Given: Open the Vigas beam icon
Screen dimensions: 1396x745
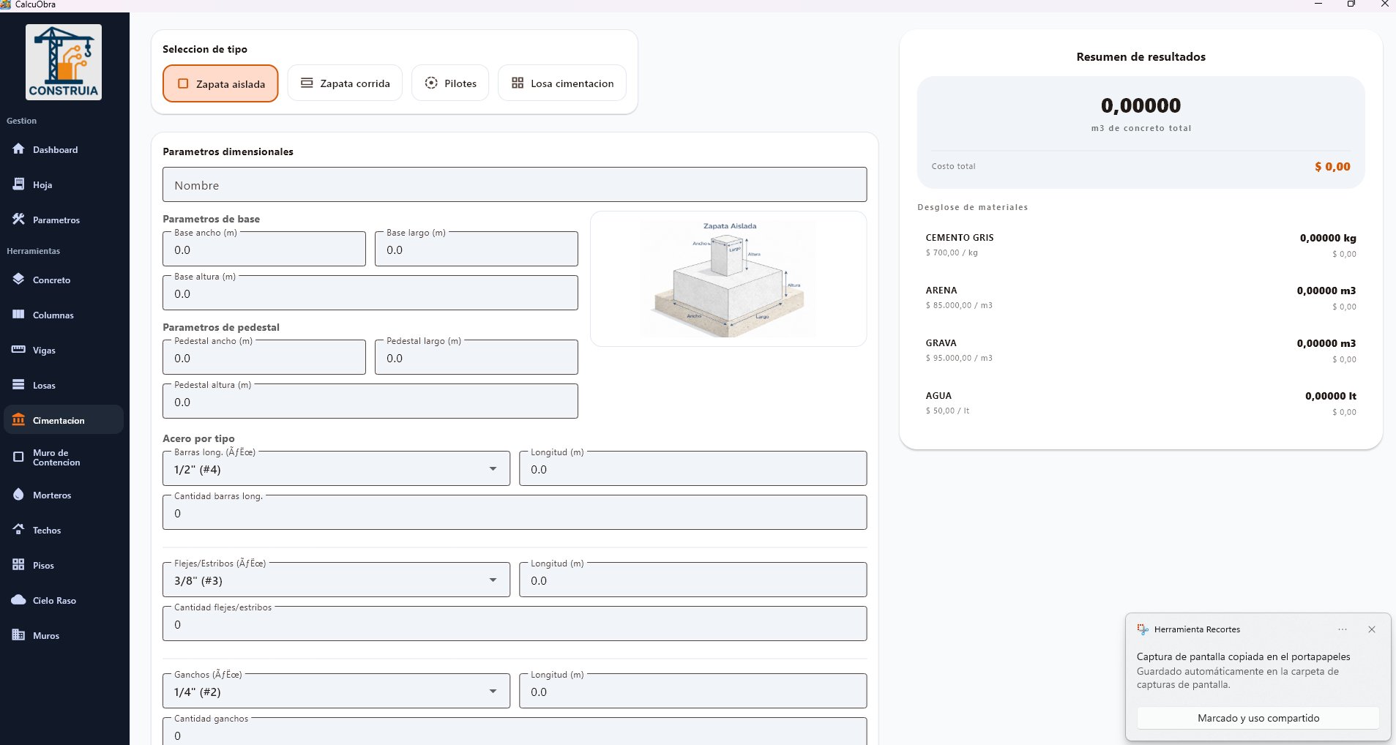Looking at the screenshot, I should (x=19, y=350).
